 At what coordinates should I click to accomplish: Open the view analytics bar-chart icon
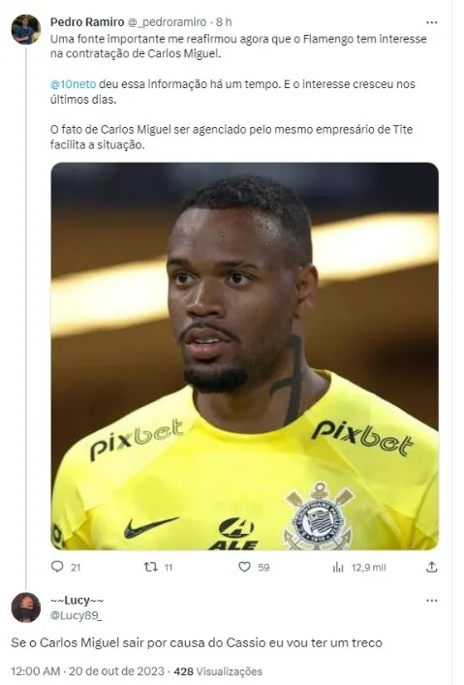click(338, 567)
